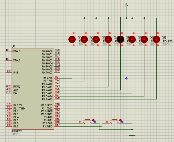Select LED D7 in the row
The height and width of the screenshot is (142, 174).
144,39
